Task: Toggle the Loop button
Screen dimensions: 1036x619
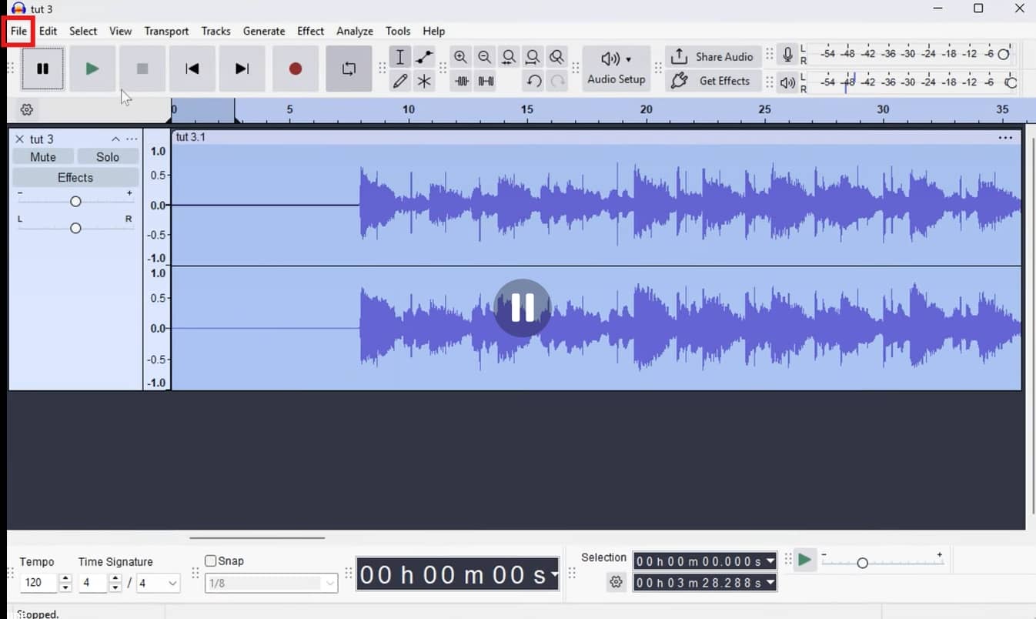Action: [349, 69]
